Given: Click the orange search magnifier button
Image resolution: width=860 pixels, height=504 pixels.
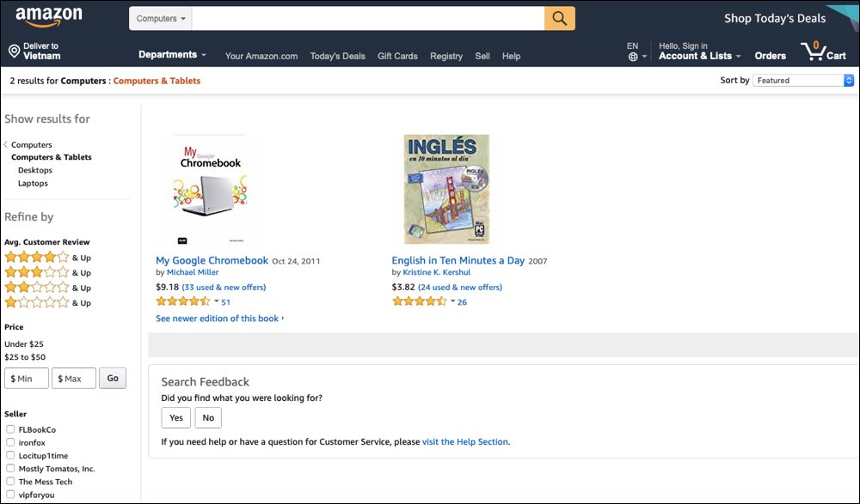Looking at the screenshot, I should 559,18.
